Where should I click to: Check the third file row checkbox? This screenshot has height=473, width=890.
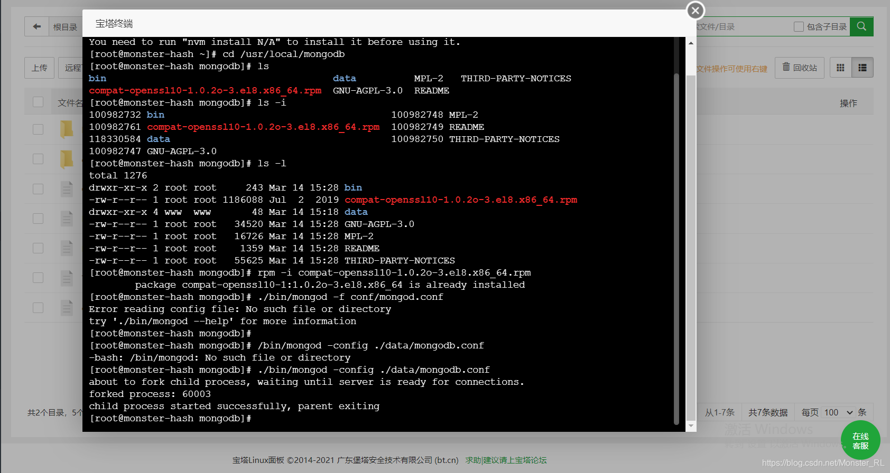[38, 248]
